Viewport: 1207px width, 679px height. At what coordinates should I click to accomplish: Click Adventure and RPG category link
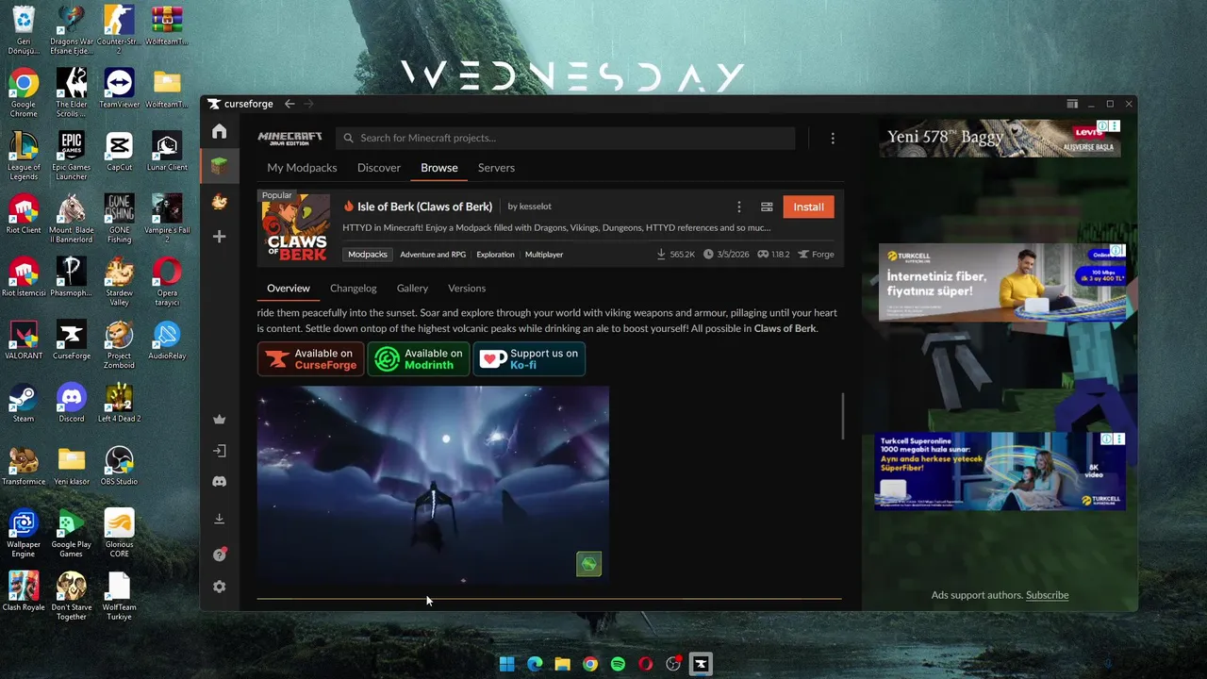(x=433, y=255)
